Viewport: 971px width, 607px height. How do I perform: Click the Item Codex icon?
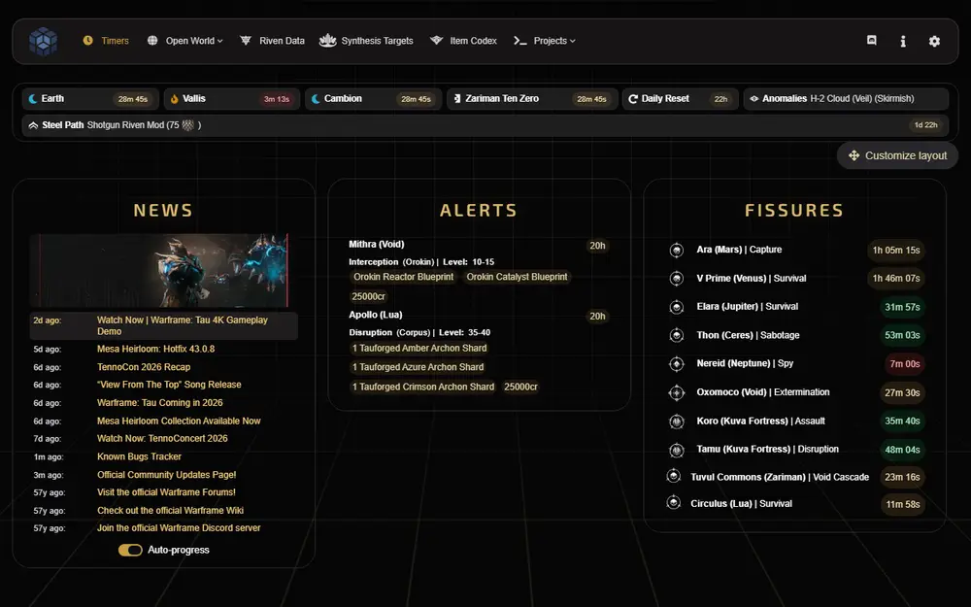pos(437,40)
